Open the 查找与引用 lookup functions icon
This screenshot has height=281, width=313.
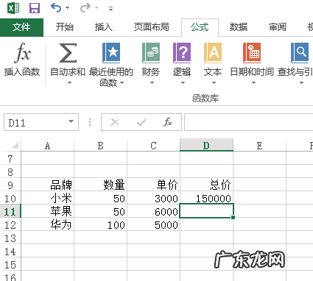(300, 52)
